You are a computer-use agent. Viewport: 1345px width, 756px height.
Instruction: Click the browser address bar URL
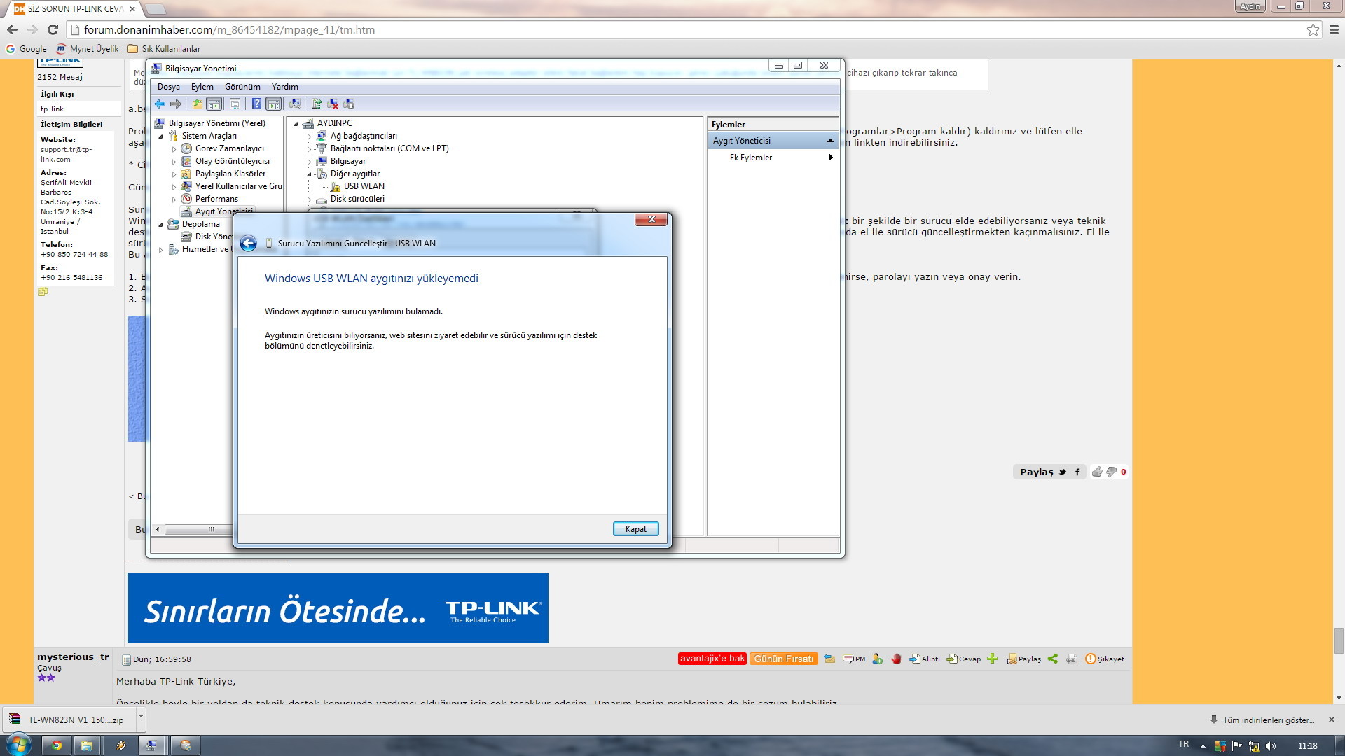(x=229, y=29)
